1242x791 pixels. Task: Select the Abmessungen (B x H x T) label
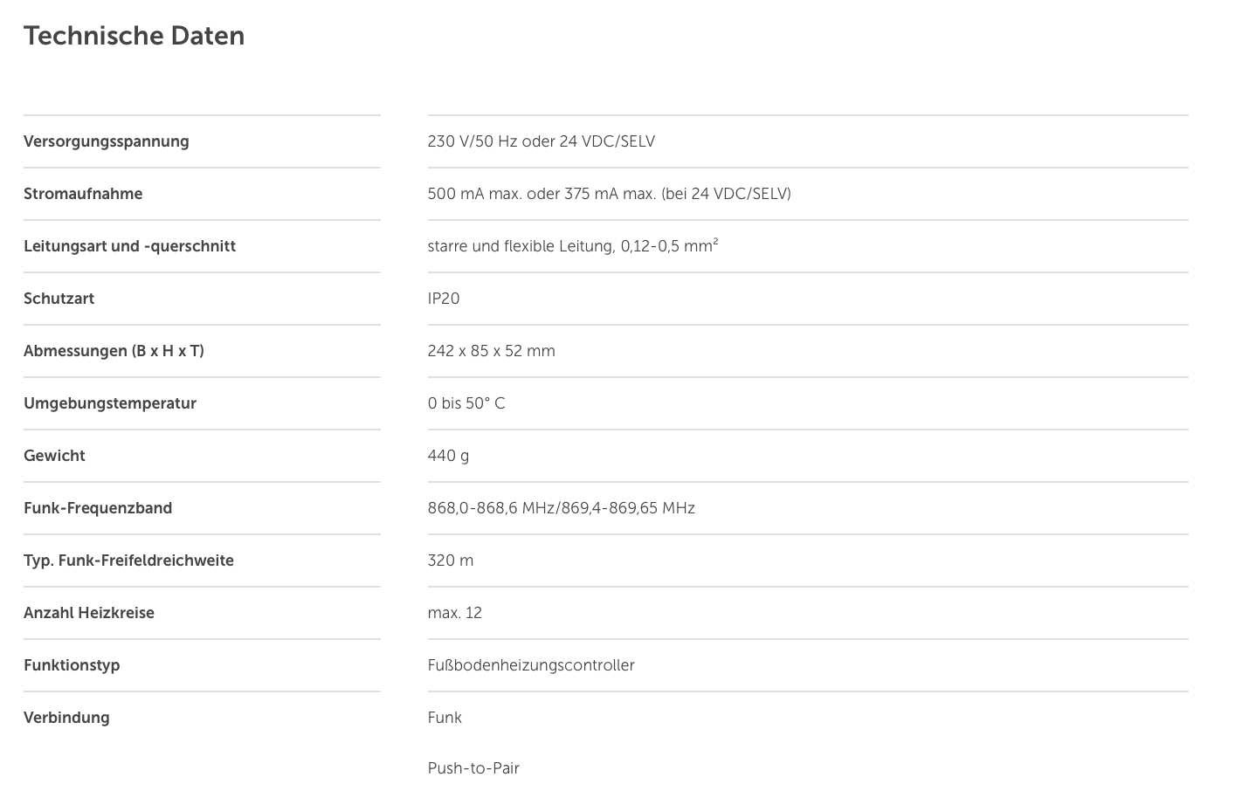[114, 351]
